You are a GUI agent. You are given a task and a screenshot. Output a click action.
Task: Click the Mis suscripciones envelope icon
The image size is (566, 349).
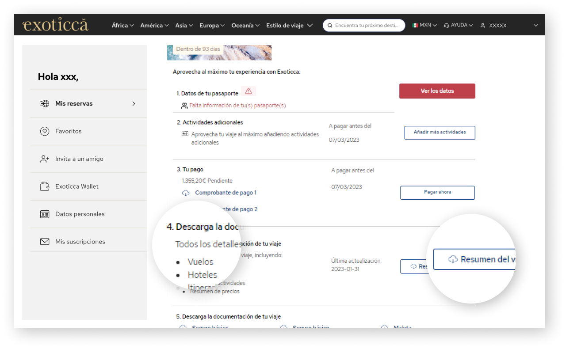(45, 242)
